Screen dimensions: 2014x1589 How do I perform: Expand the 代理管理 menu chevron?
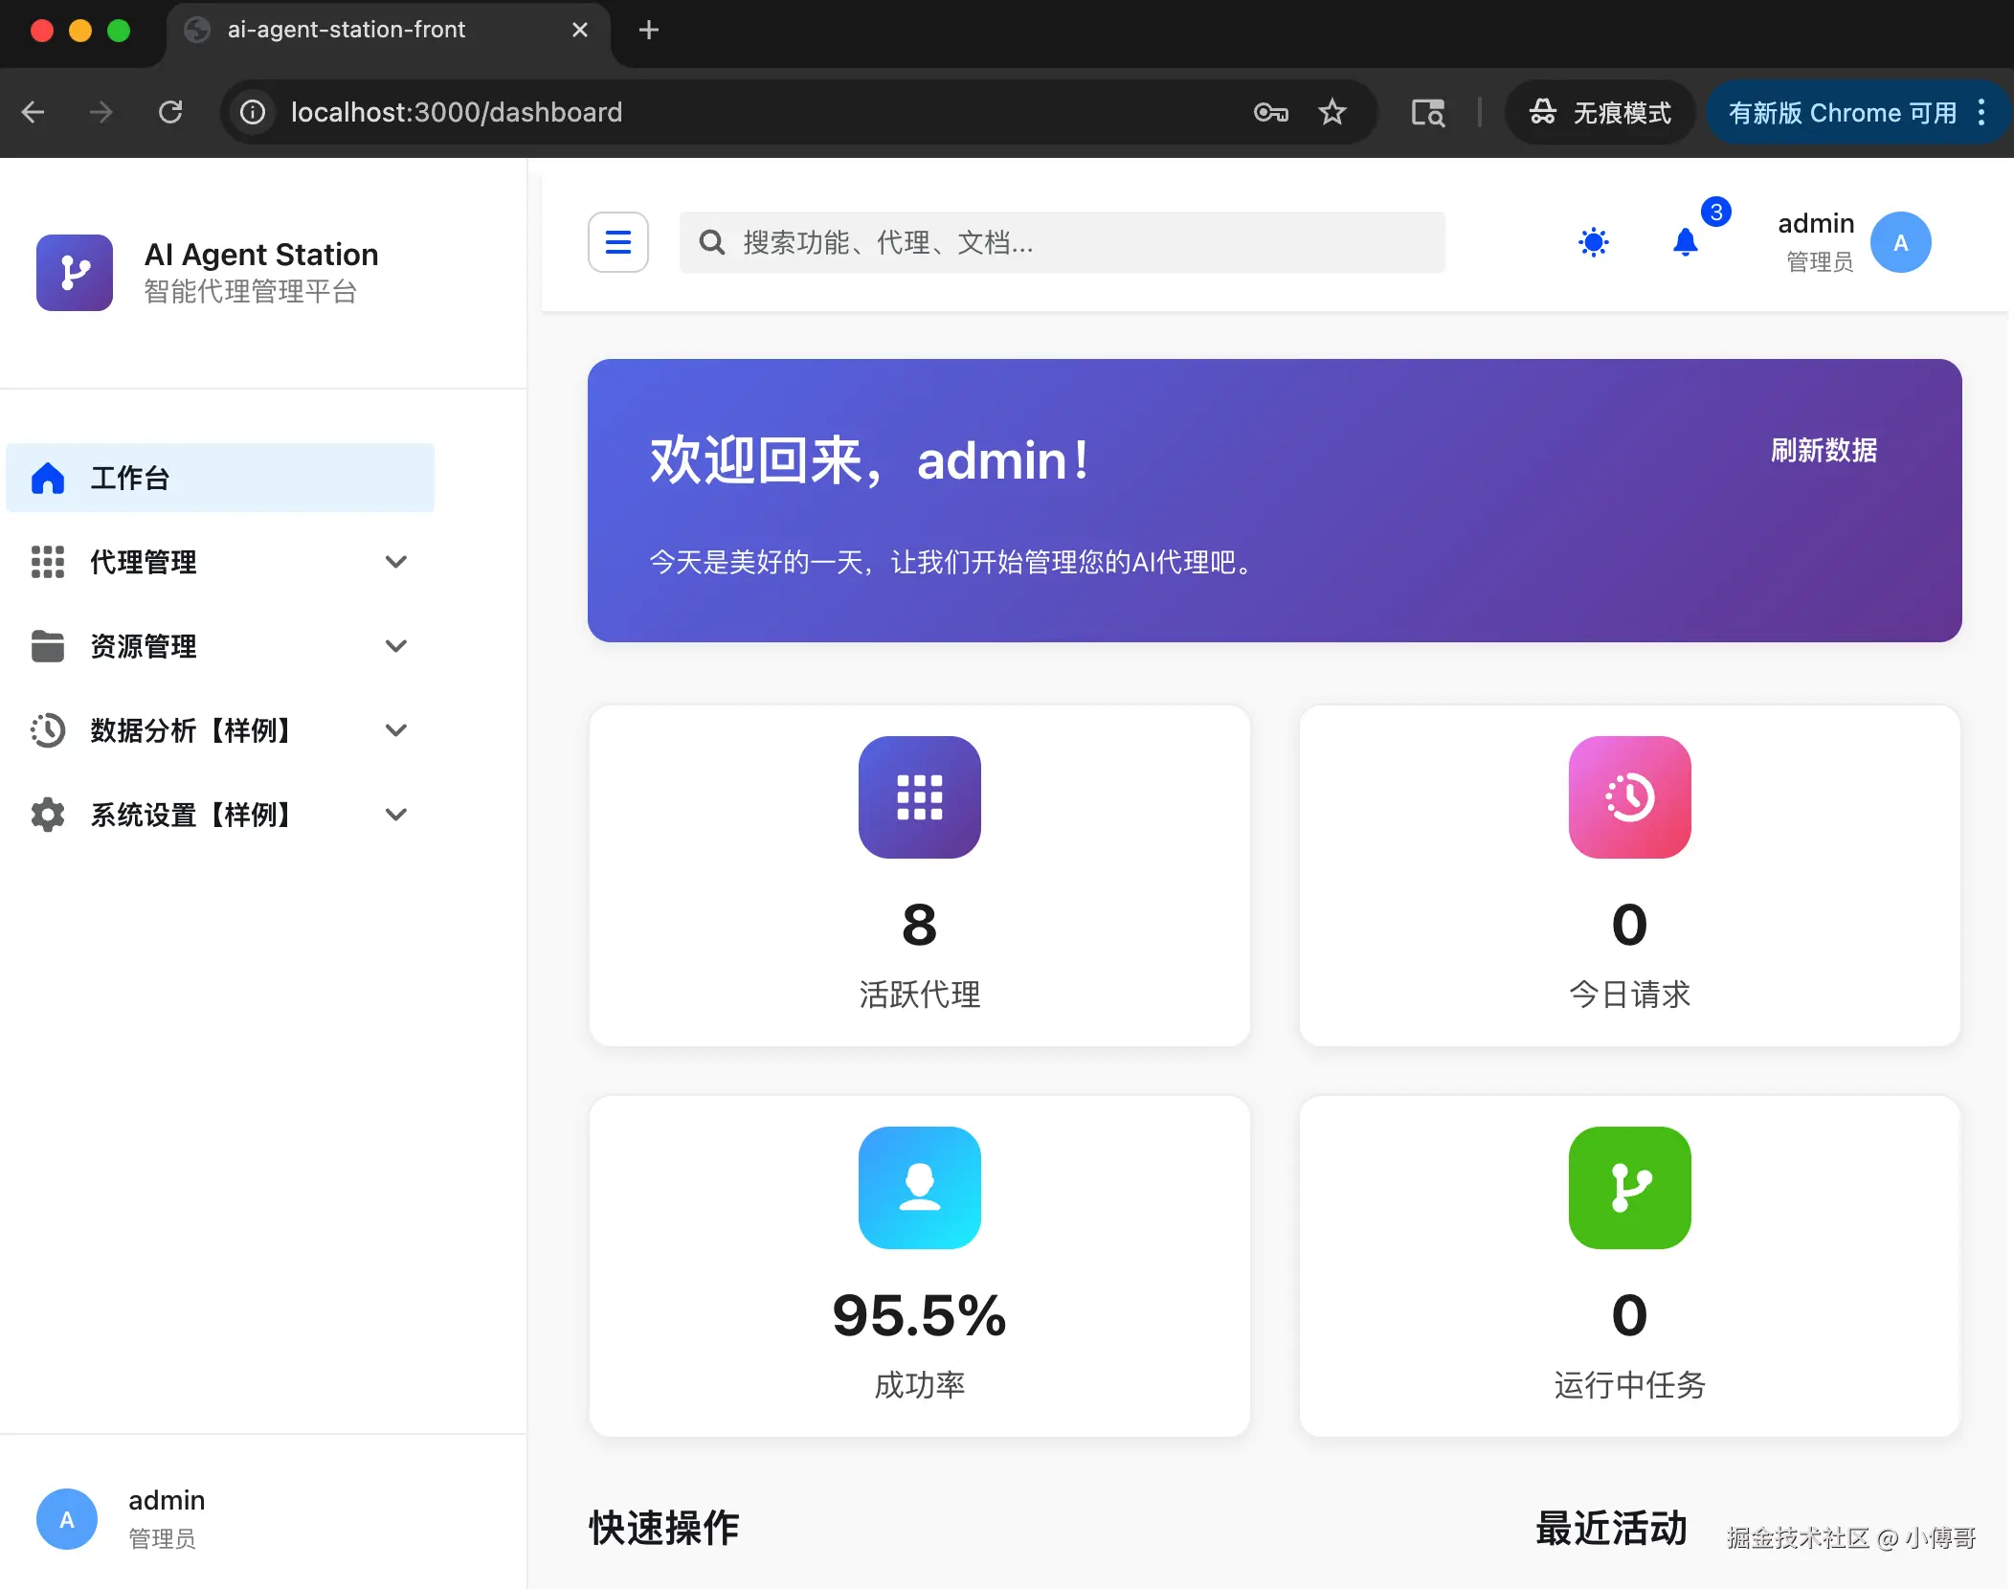pos(395,562)
